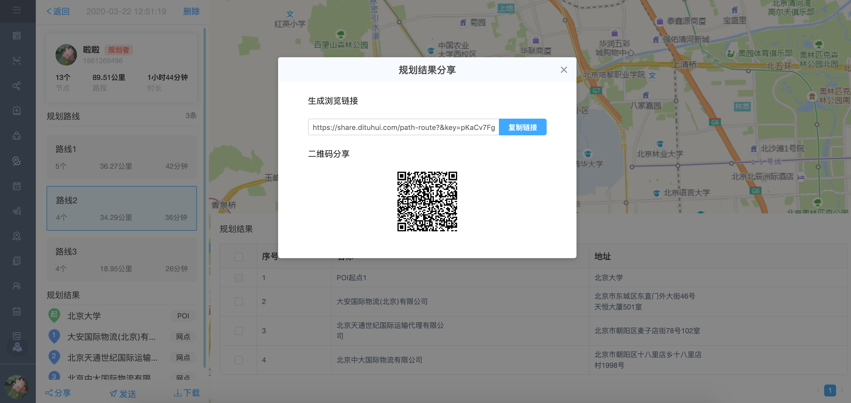
Task: Open the lightning document sidebar icon
Action: (x=16, y=111)
